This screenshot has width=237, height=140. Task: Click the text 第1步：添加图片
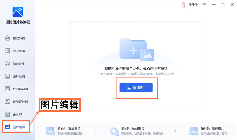click(x=69, y=129)
